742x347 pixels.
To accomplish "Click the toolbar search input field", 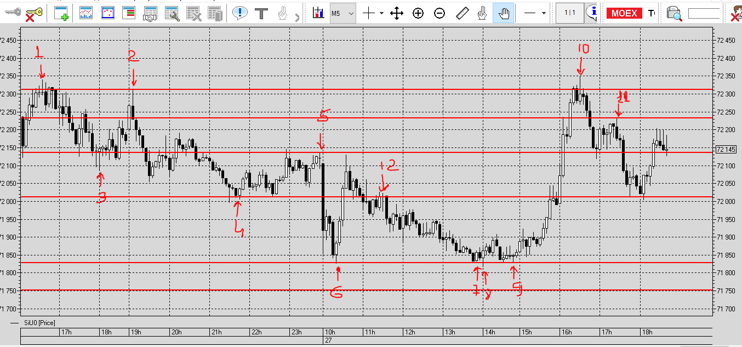I will tap(704, 14).
